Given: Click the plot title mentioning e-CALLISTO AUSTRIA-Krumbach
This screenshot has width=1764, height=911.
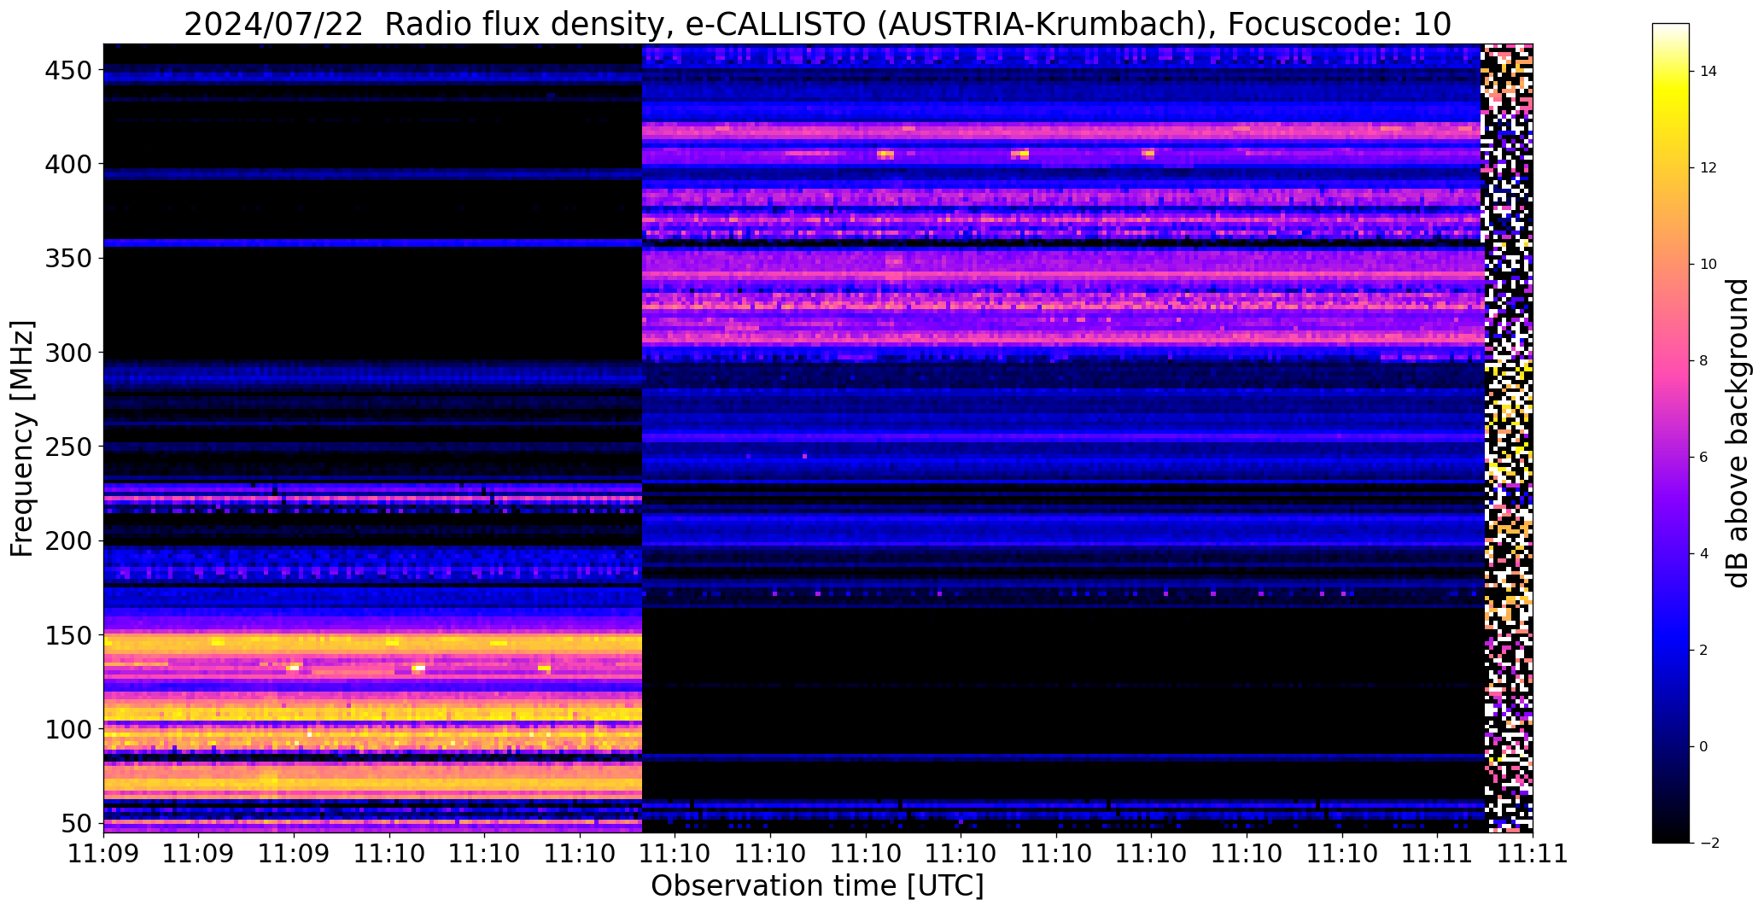Looking at the screenshot, I should pos(817,24).
